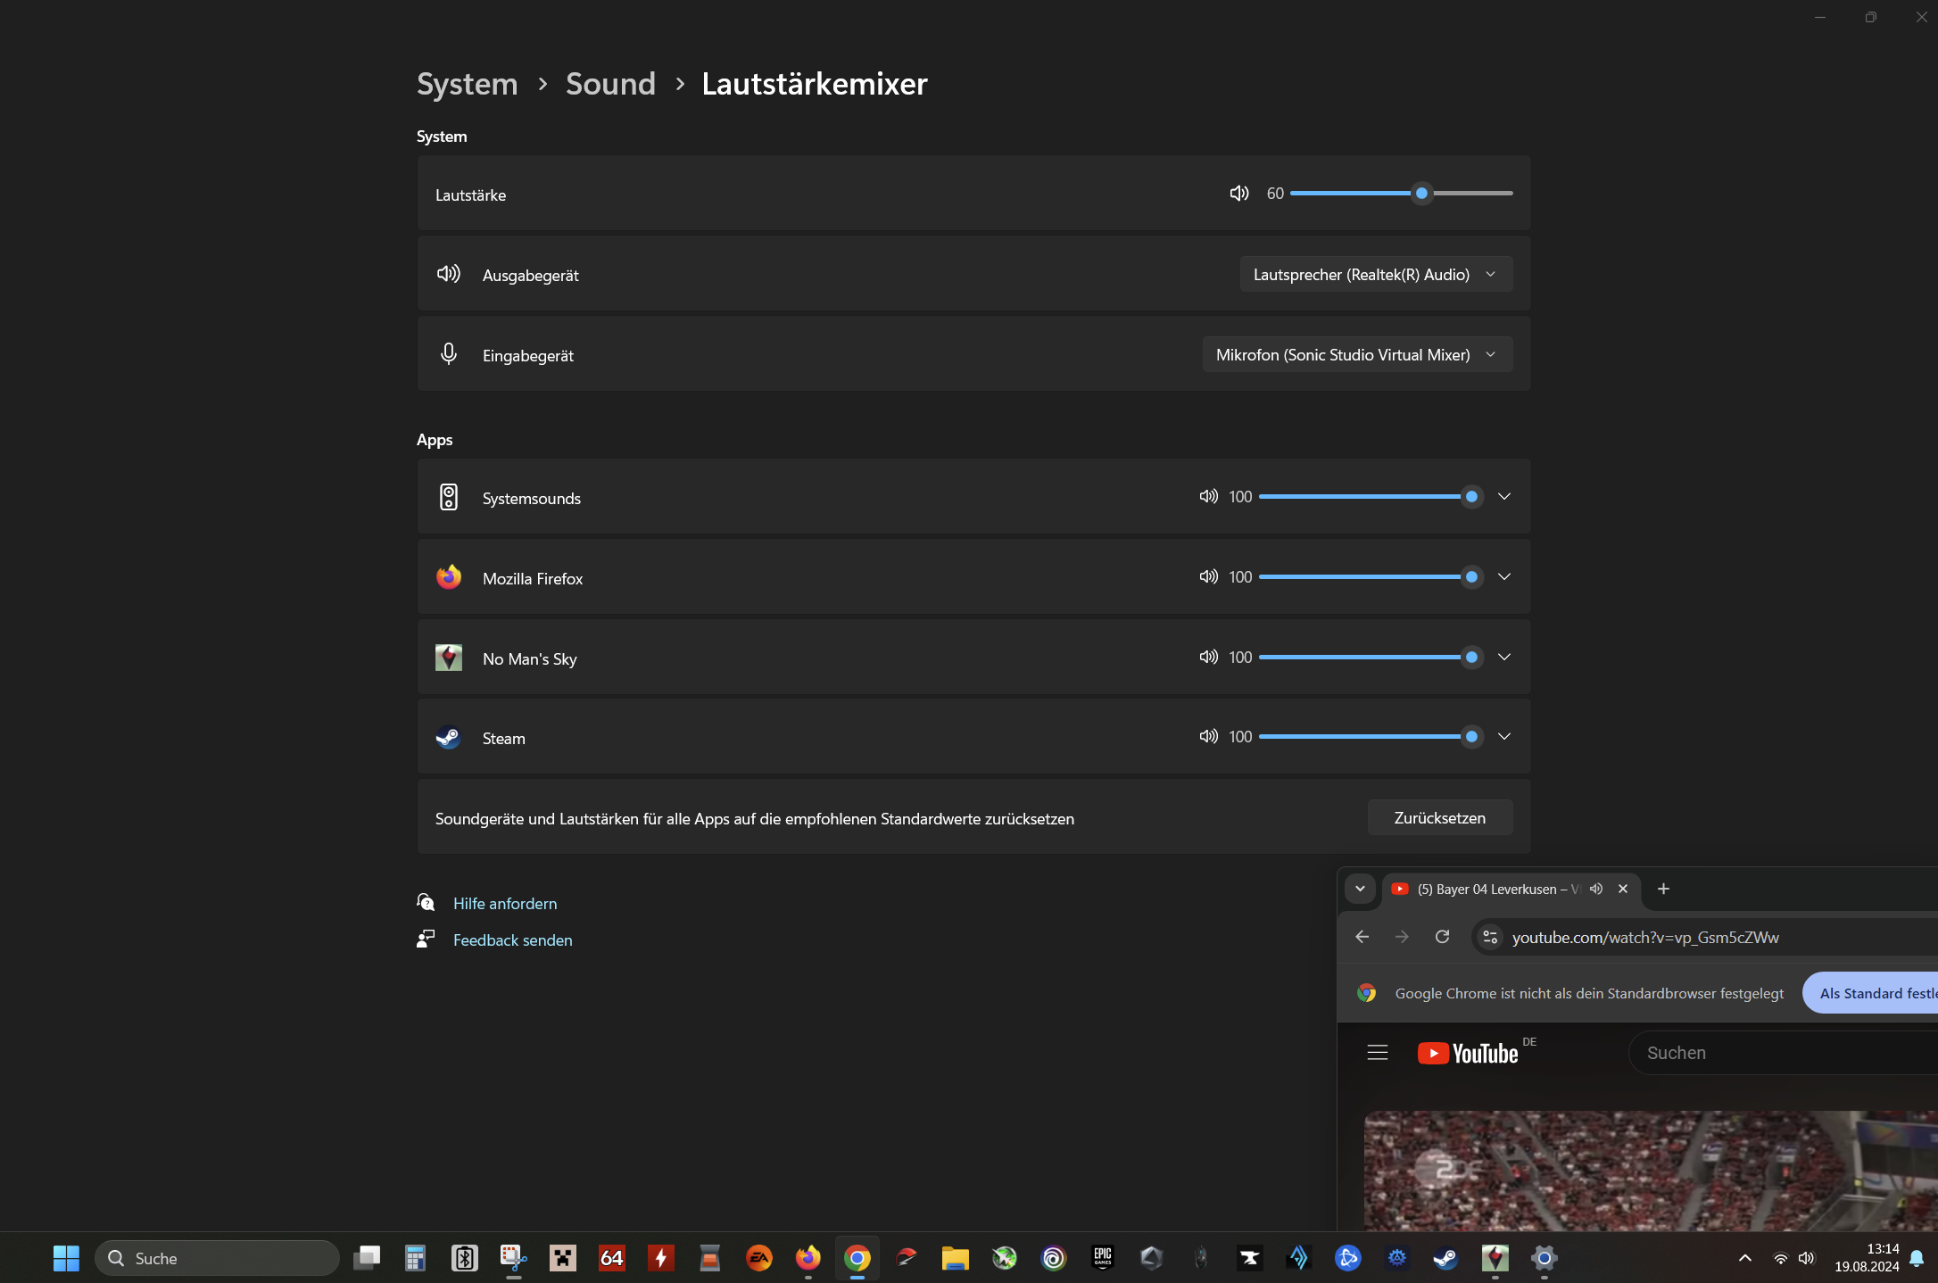1938x1283 pixels.
Task: Click the Chrome back arrow
Action: coord(1362,937)
